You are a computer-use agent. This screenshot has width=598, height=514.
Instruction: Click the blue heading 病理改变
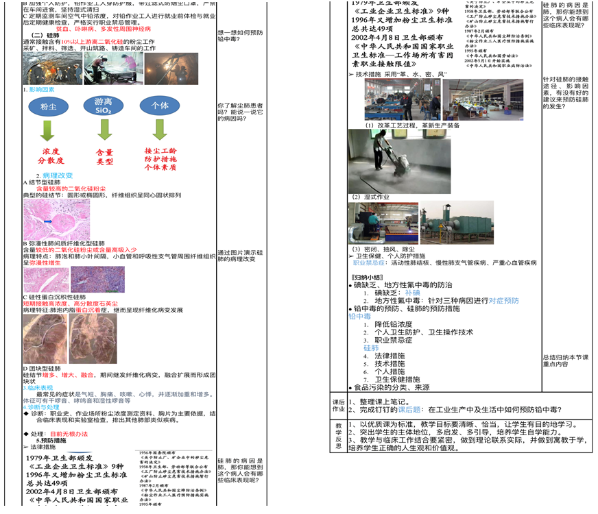click(58, 175)
